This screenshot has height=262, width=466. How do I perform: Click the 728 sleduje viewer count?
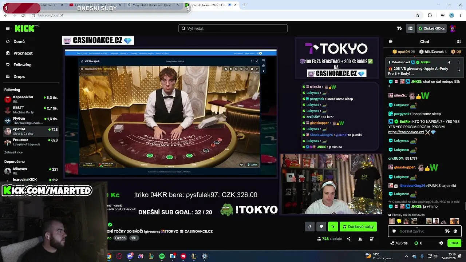click(x=329, y=239)
